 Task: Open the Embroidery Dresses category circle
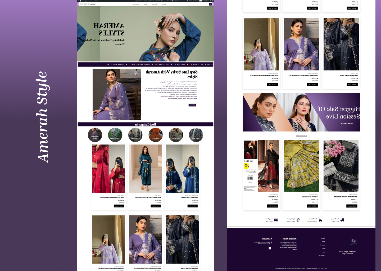click(95, 135)
